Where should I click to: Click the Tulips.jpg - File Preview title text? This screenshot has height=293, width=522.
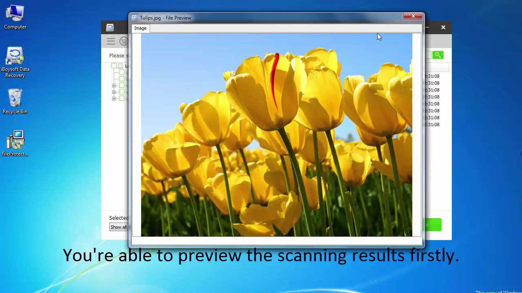click(x=166, y=18)
